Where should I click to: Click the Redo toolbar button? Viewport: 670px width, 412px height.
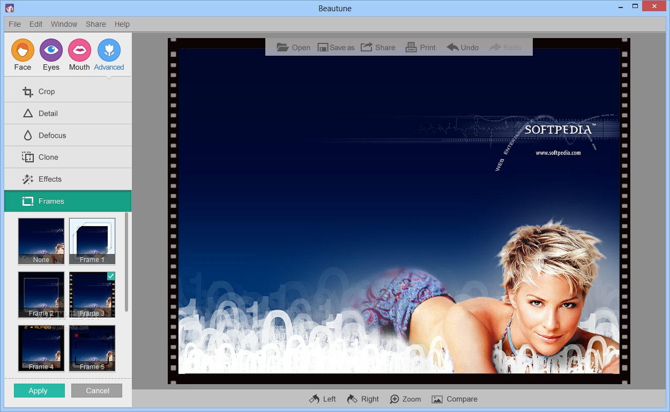(505, 47)
